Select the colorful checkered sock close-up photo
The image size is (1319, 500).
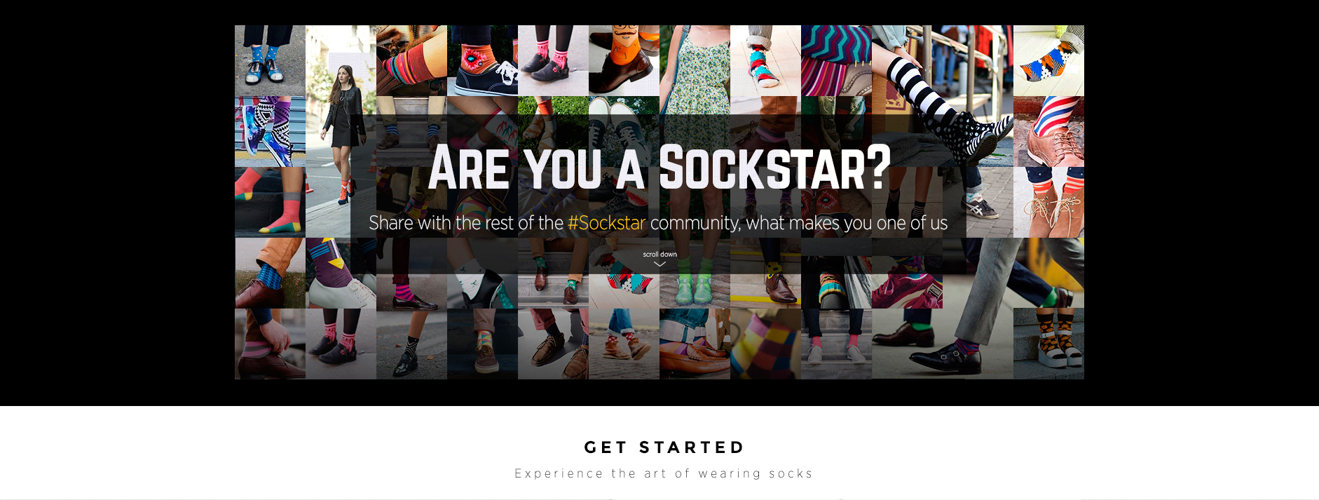click(x=765, y=344)
